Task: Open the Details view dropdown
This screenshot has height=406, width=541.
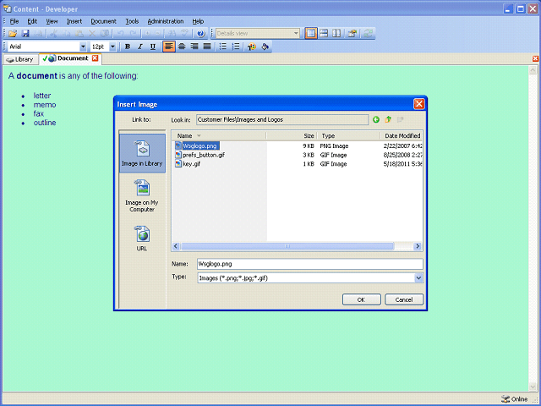Action: coord(296,34)
